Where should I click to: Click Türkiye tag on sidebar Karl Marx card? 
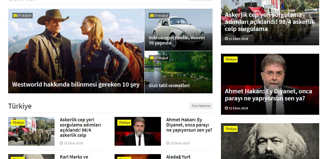point(231,129)
